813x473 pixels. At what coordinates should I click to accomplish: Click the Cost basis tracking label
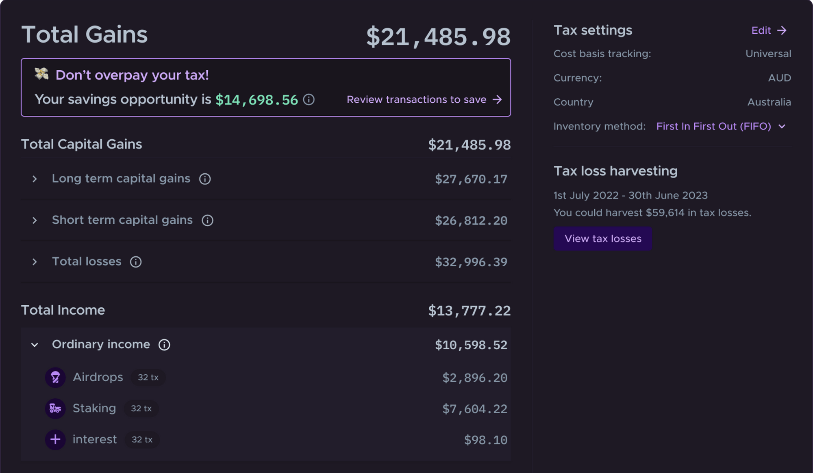tap(602, 54)
